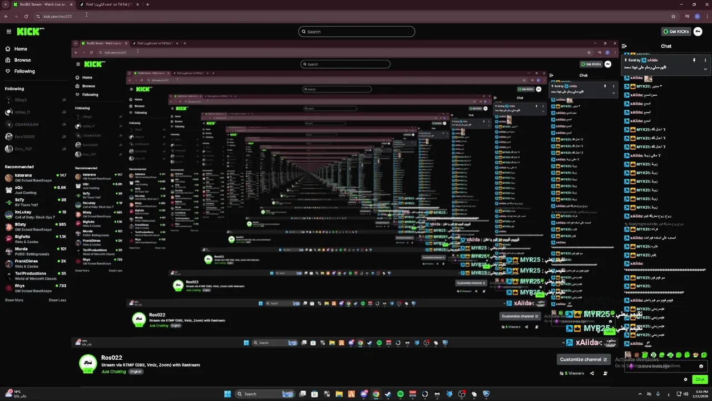Image resolution: width=712 pixels, height=401 pixels.
Task: Open recommended channel ScTy
Action: coord(36,202)
